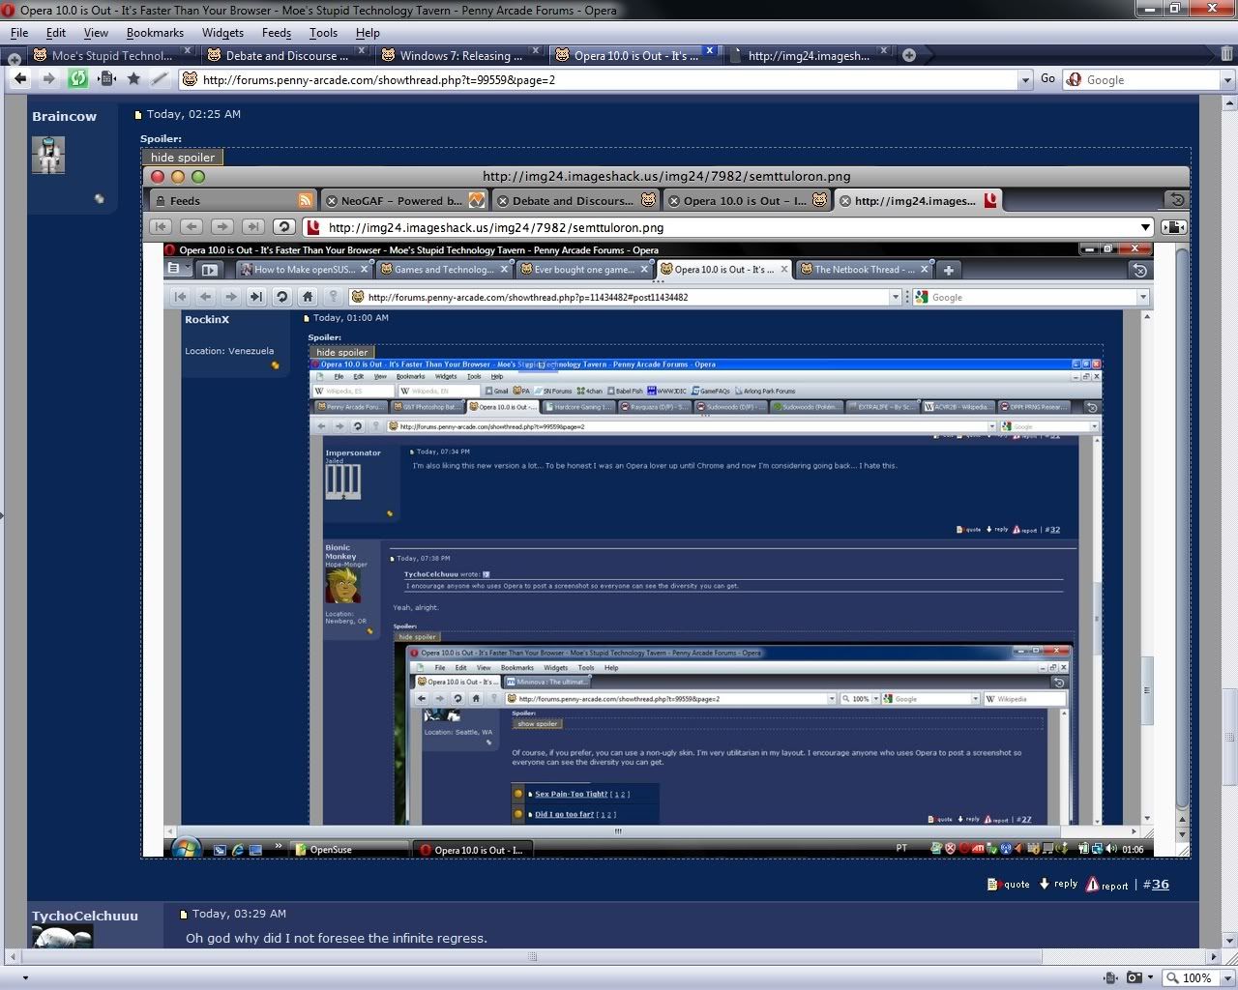Close the Debate and Discourse tab
This screenshot has width=1238, height=990.
(x=362, y=50)
